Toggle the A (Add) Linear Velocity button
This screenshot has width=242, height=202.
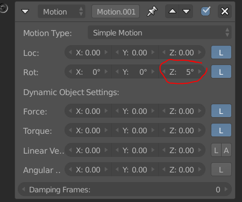coord(226,150)
